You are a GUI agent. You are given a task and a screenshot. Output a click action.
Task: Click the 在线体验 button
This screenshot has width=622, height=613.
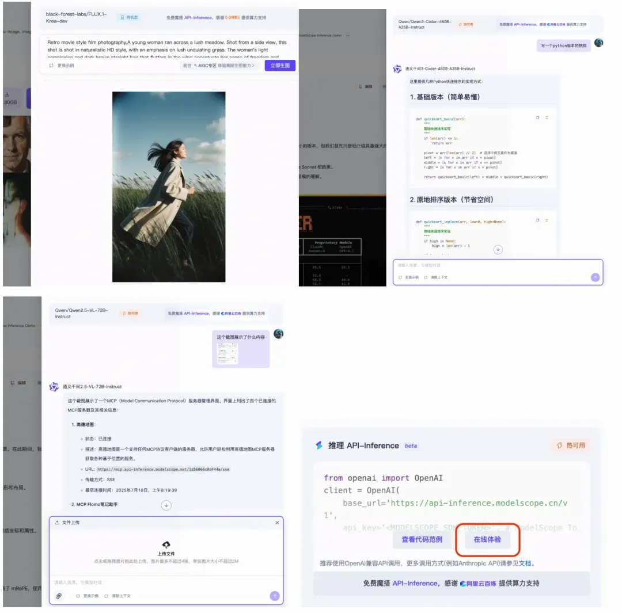point(487,539)
